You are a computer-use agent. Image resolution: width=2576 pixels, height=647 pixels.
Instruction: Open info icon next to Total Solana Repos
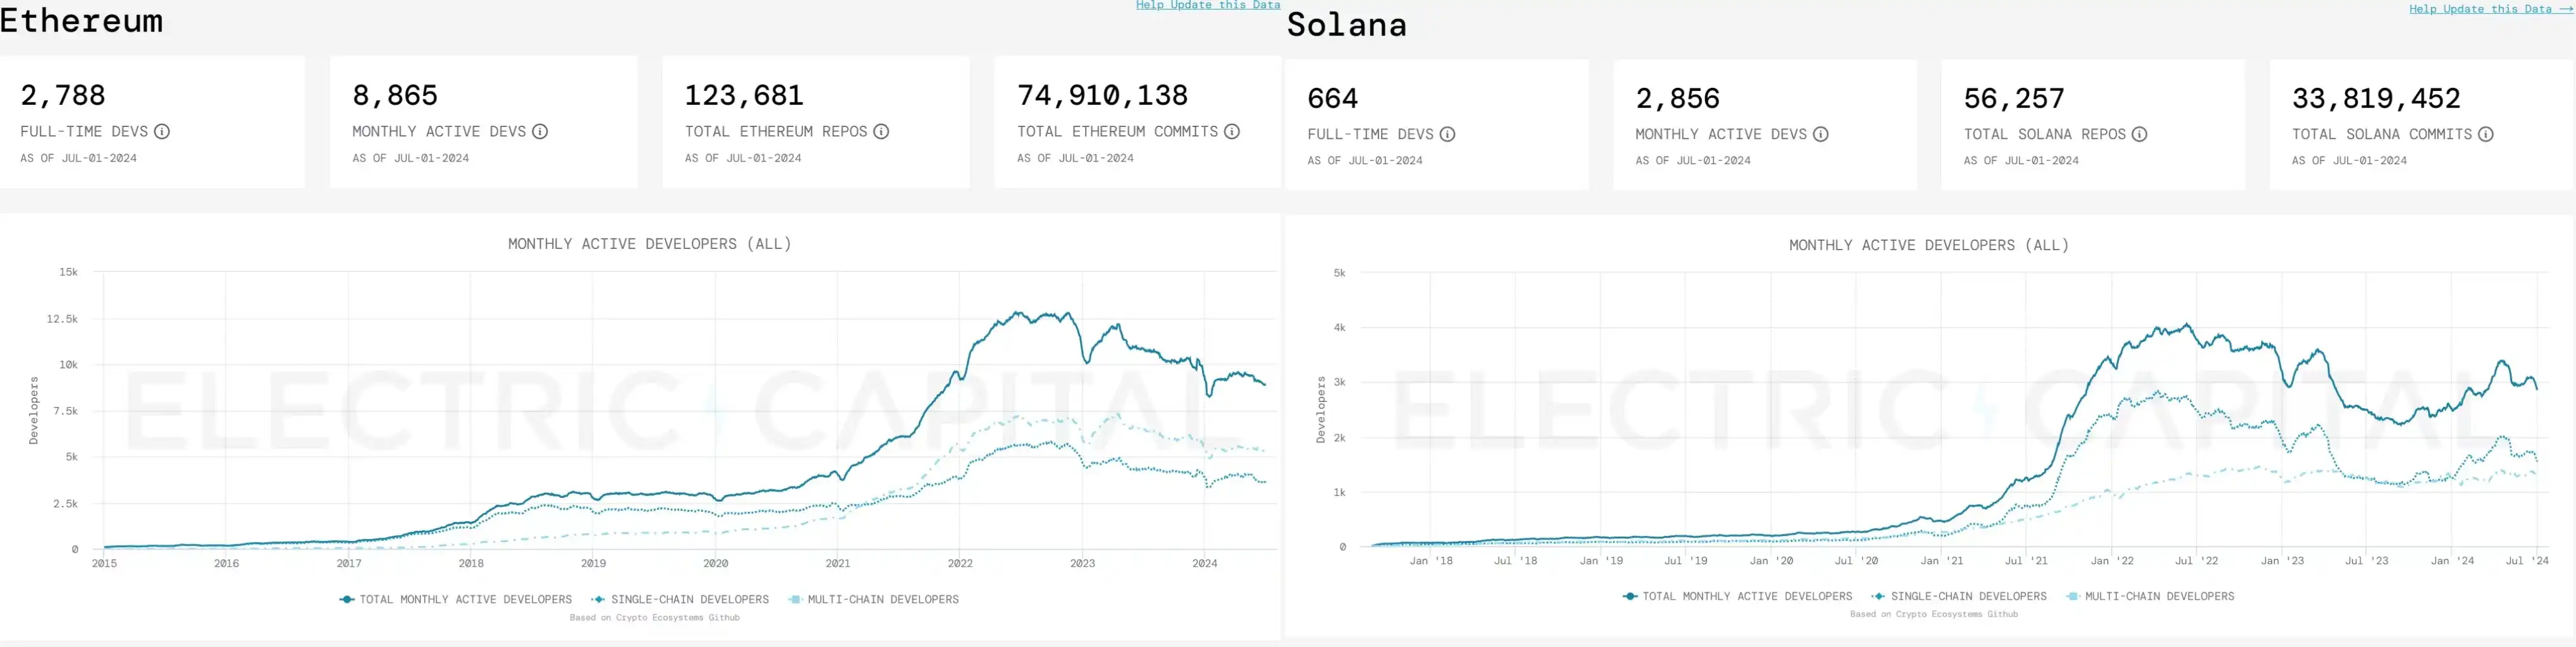2139,135
